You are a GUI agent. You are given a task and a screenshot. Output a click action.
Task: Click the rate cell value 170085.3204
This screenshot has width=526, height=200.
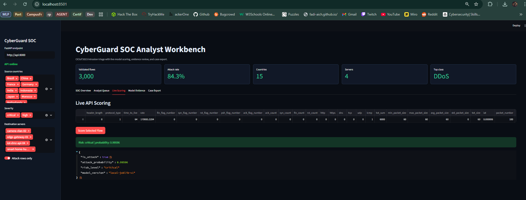(x=147, y=119)
